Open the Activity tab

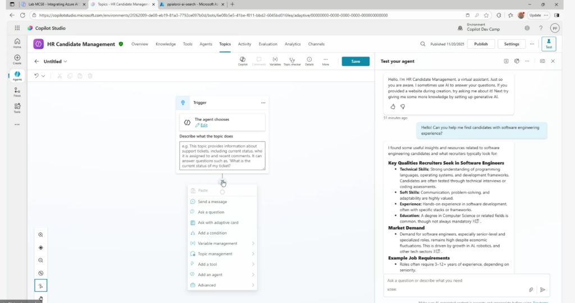(x=245, y=44)
